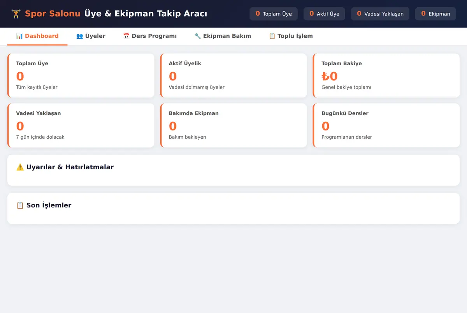Click the Ekipman header badge
This screenshot has width=467, height=313.
tap(435, 14)
